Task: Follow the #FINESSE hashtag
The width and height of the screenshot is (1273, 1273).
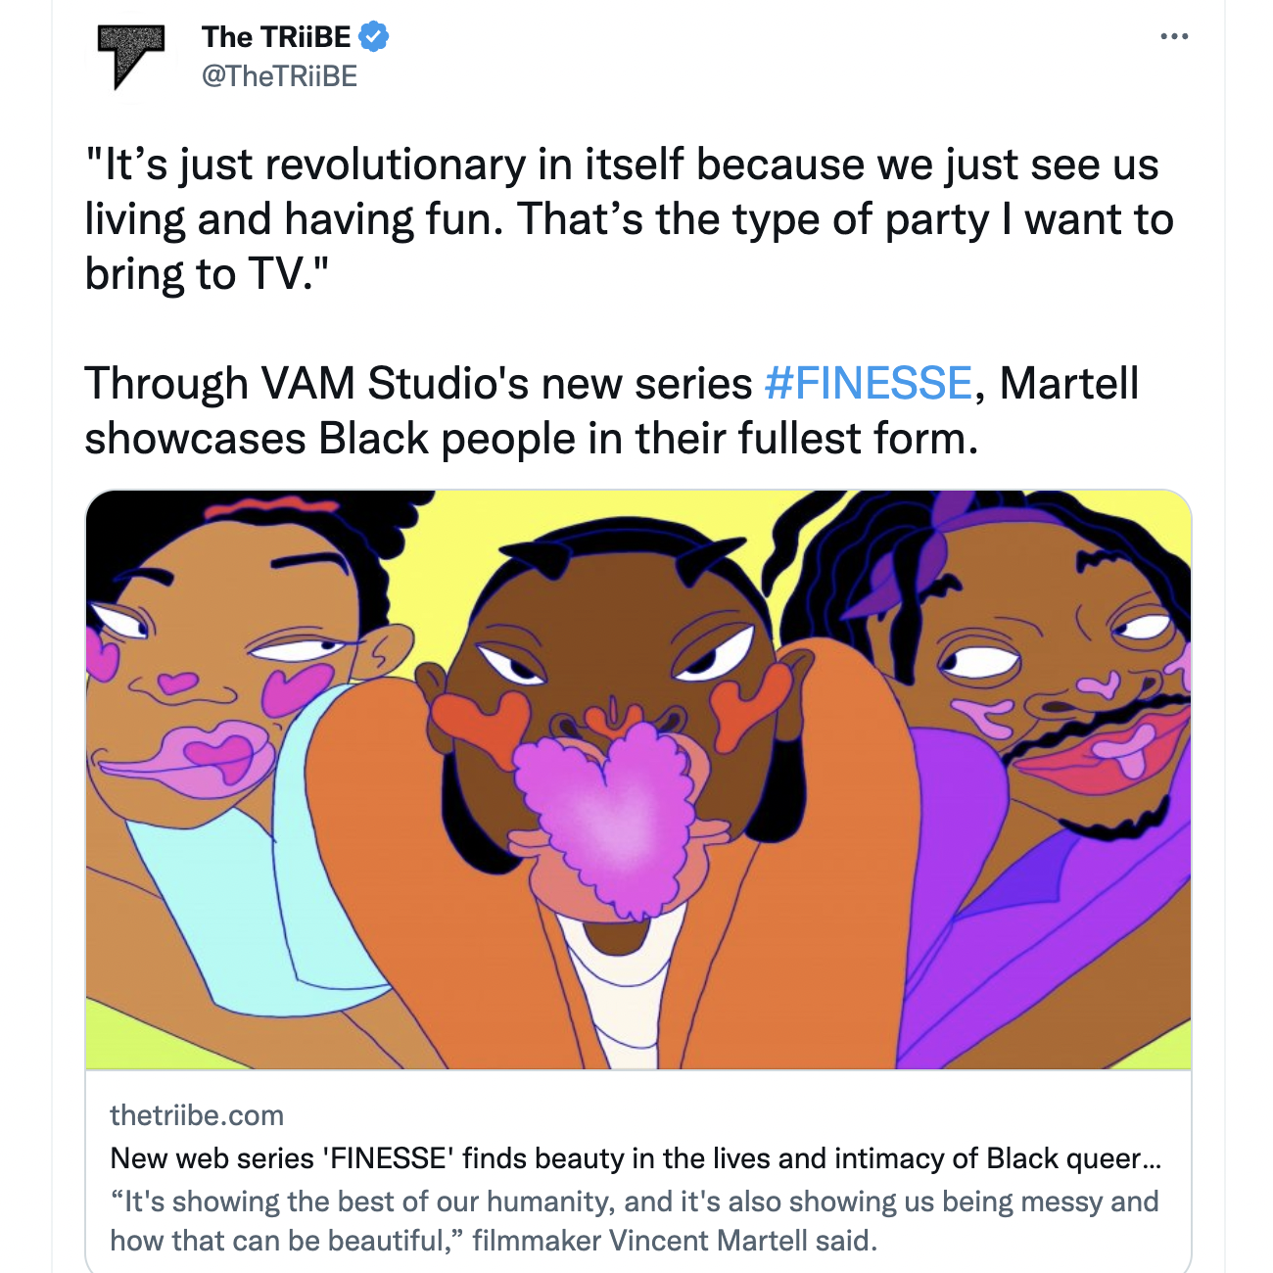Action: click(868, 383)
